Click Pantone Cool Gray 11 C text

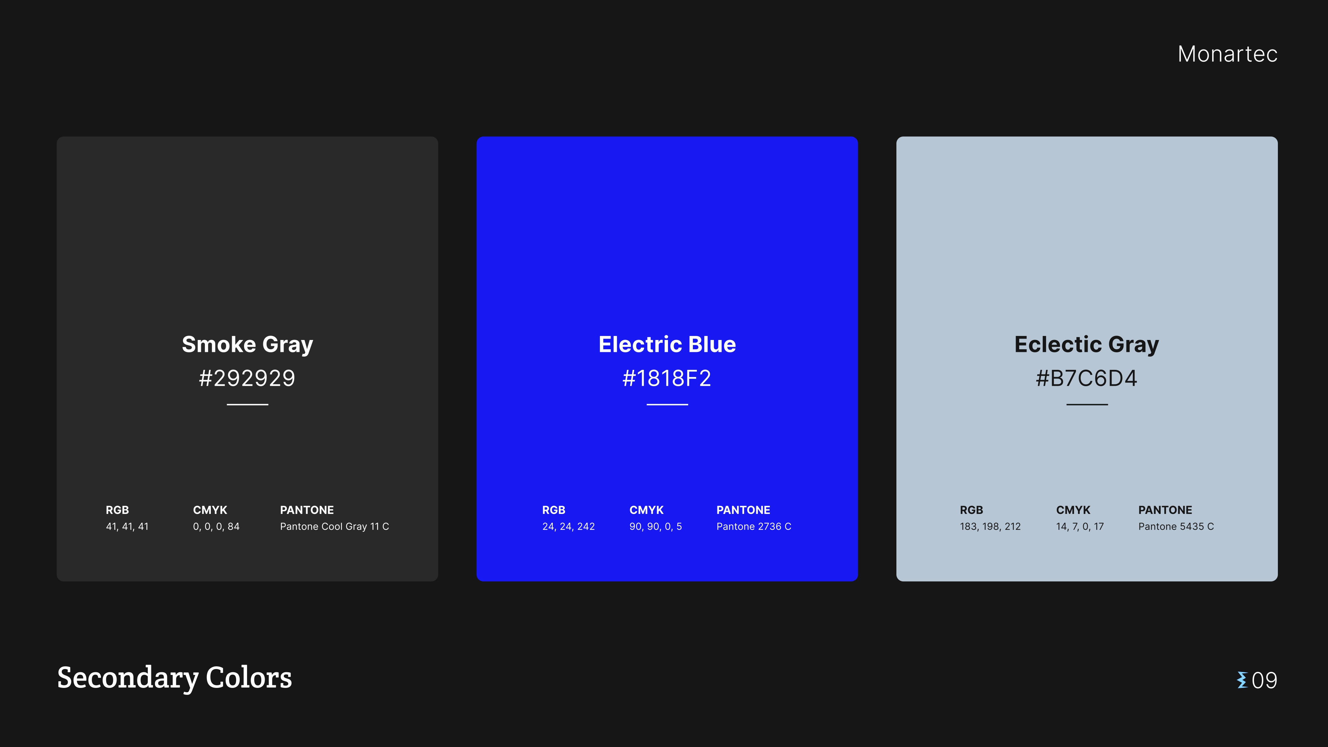coord(334,526)
